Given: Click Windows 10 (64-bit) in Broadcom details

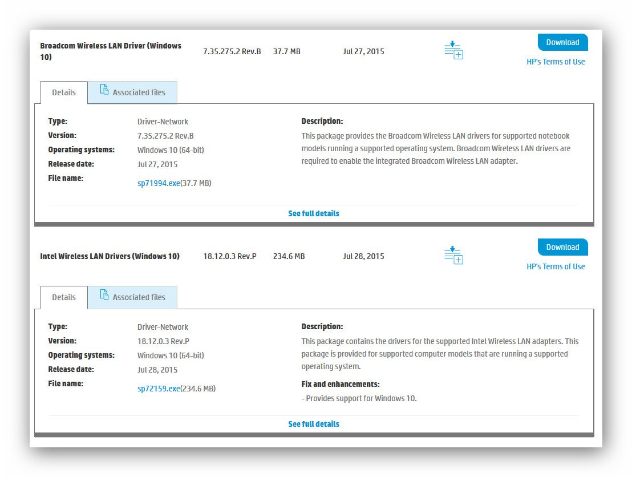Looking at the screenshot, I should point(171,150).
